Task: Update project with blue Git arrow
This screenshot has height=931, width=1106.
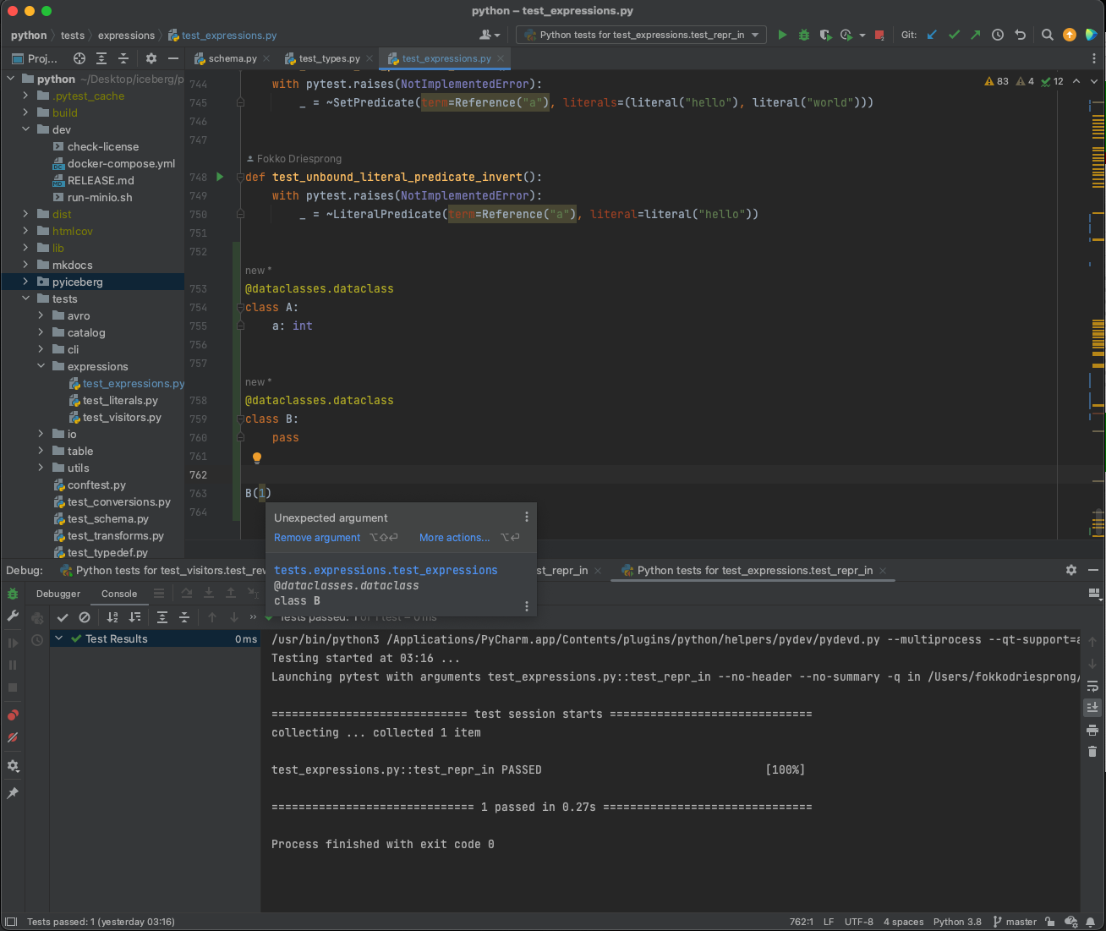Action: [x=932, y=35]
